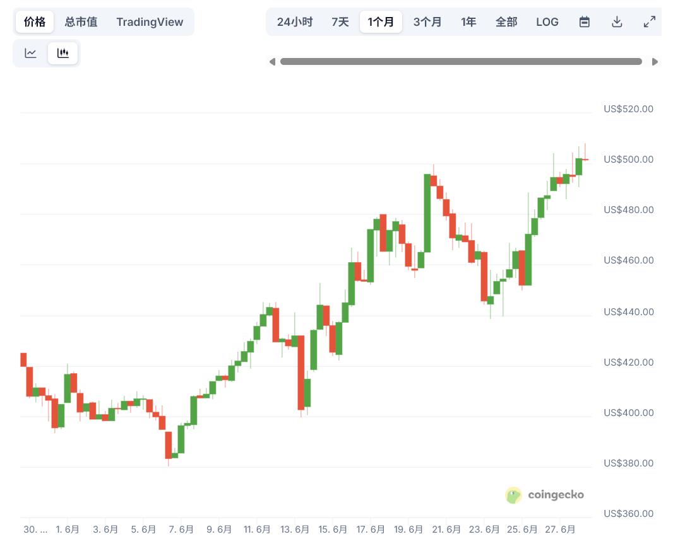Click the US$420.00 price axis label
This screenshot has width=685, height=544.
(x=628, y=362)
